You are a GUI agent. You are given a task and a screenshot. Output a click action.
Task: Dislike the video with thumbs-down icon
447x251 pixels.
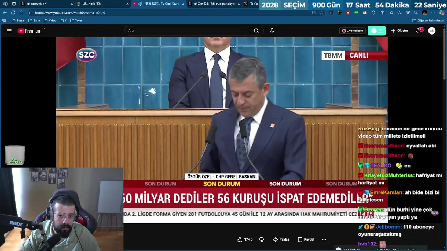[x=262, y=239]
